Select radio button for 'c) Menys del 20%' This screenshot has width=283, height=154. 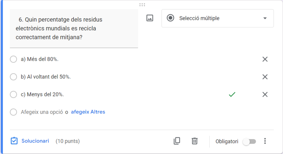[13, 95]
